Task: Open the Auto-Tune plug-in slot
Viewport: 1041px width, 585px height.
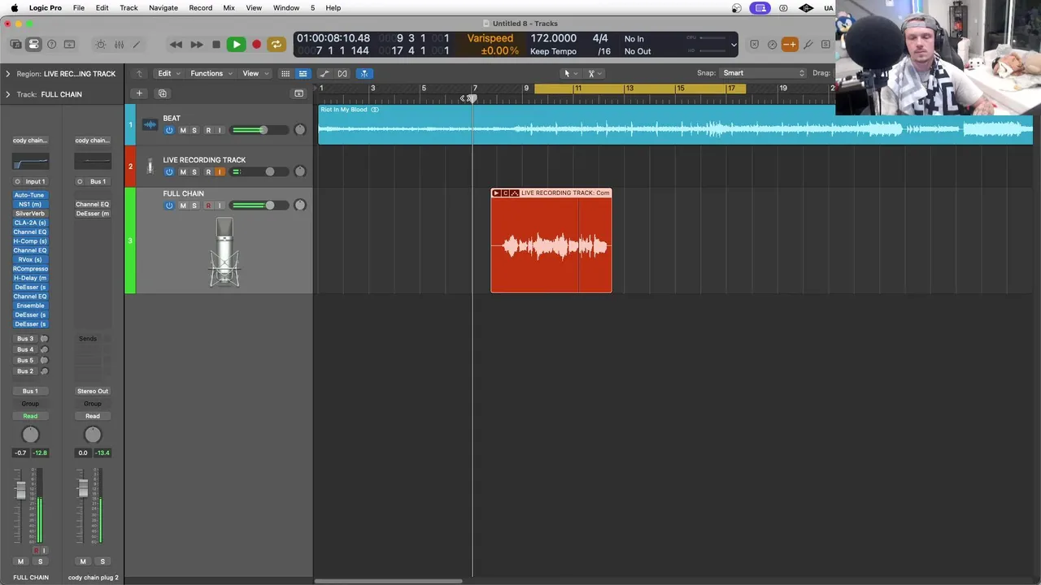Action: (x=30, y=195)
